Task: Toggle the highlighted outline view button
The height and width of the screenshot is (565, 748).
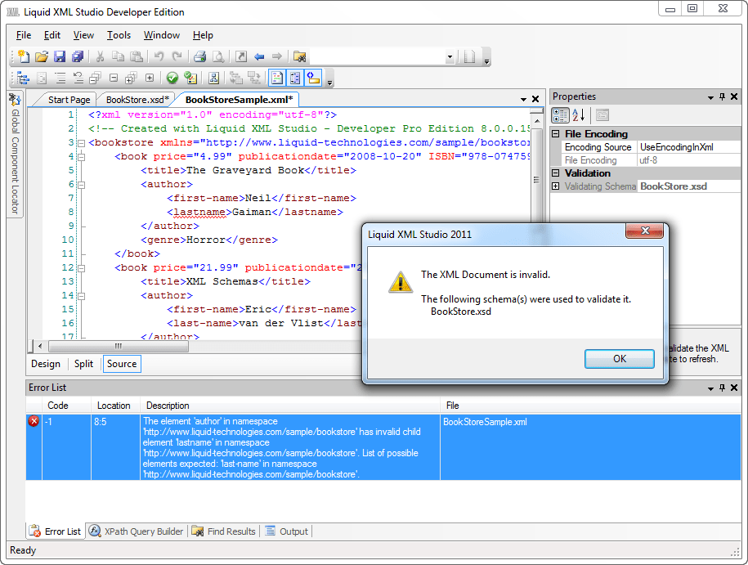Action: 295,78
